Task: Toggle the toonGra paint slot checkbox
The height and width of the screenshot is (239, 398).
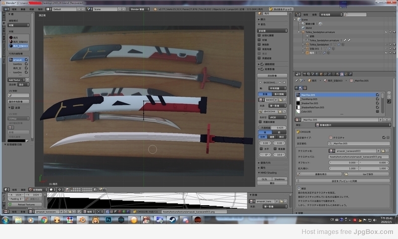Action: point(26,64)
